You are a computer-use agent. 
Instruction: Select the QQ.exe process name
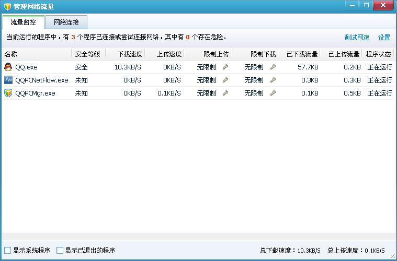(26, 67)
